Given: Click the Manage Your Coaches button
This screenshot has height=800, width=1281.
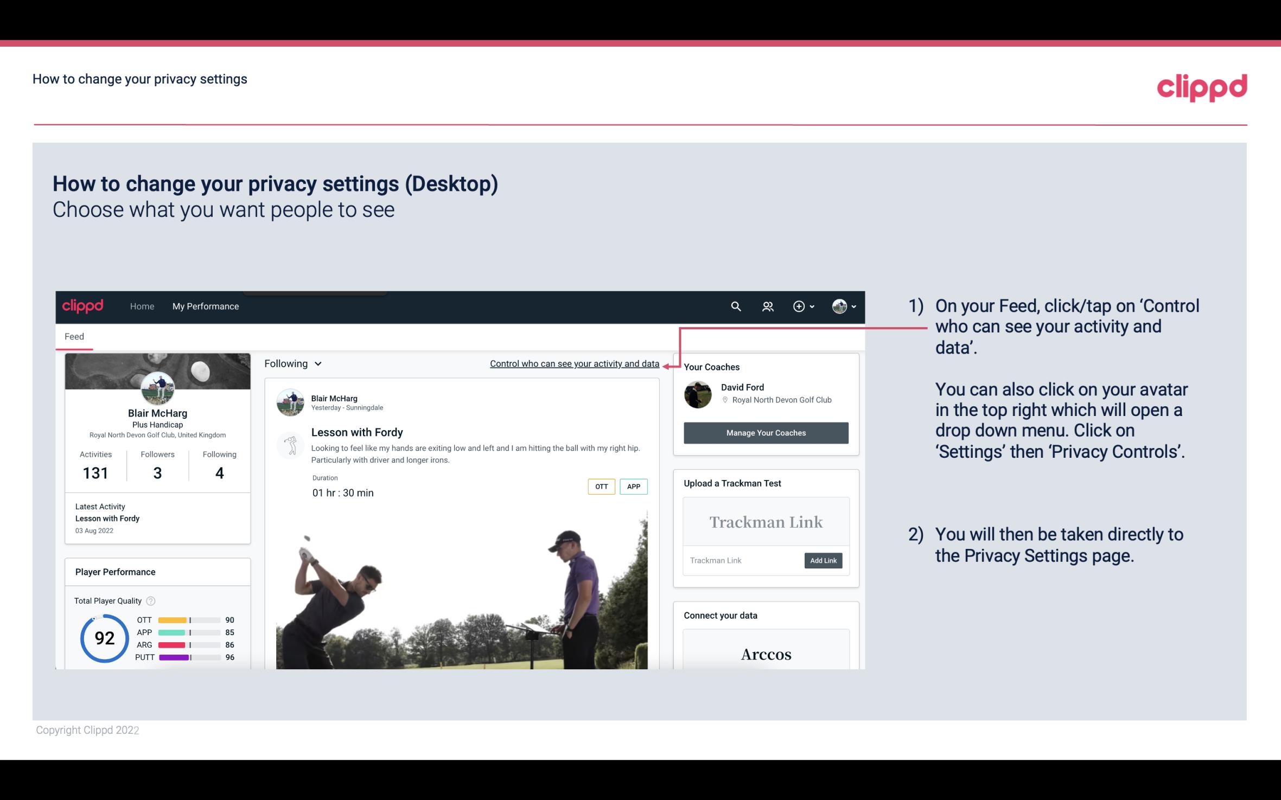Looking at the screenshot, I should (765, 432).
